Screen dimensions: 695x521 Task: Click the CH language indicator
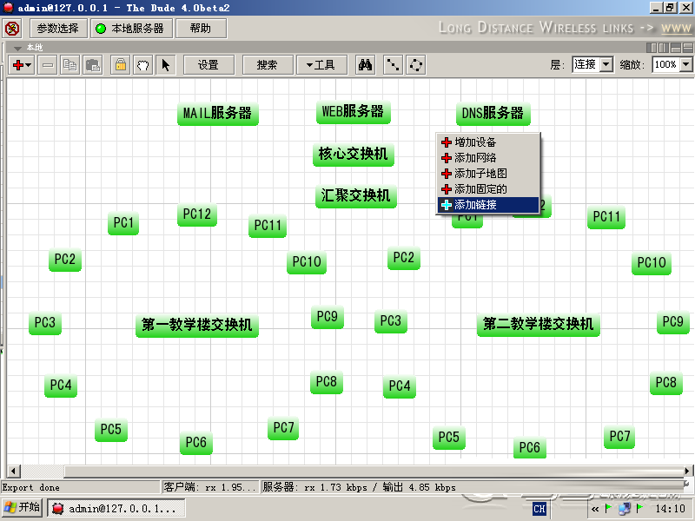pos(539,509)
